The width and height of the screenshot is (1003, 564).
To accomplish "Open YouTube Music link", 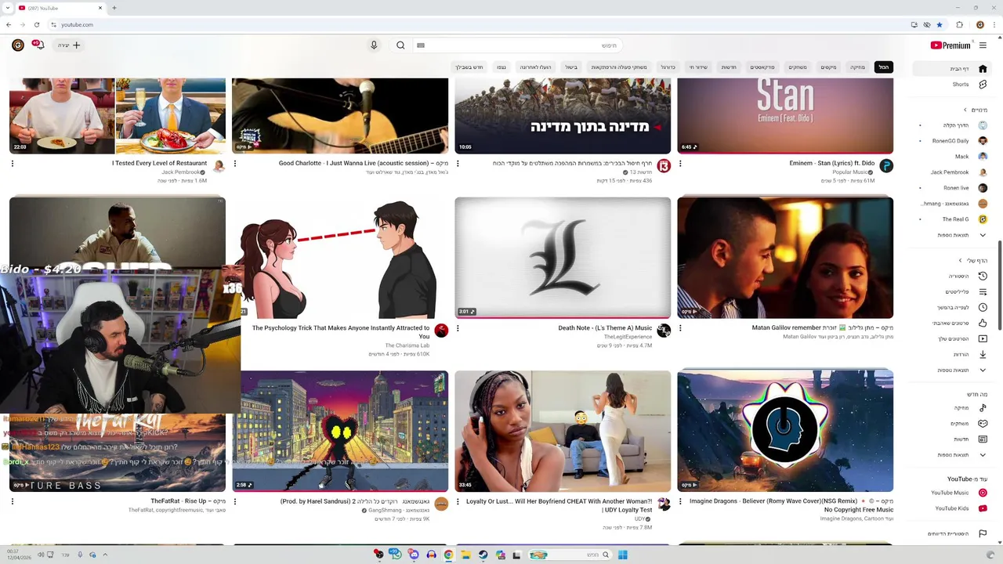I will (952, 493).
